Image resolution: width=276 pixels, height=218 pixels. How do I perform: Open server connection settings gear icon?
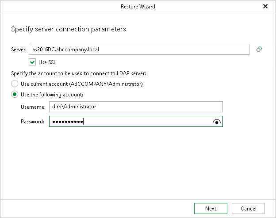pyautogui.click(x=259, y=49)
